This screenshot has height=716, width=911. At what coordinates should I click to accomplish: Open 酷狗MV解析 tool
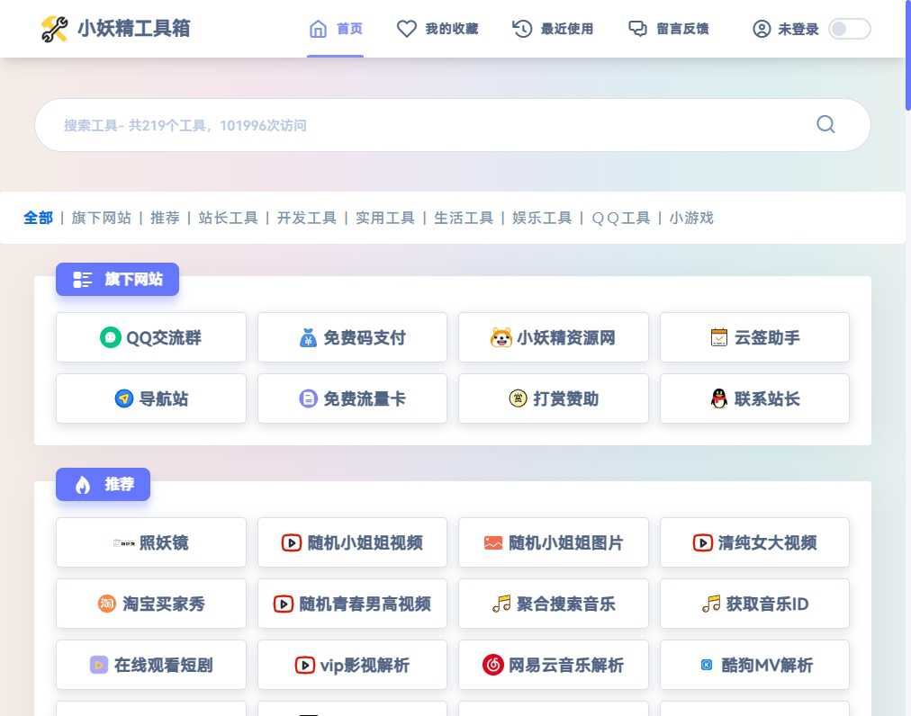tap(754, 665)
